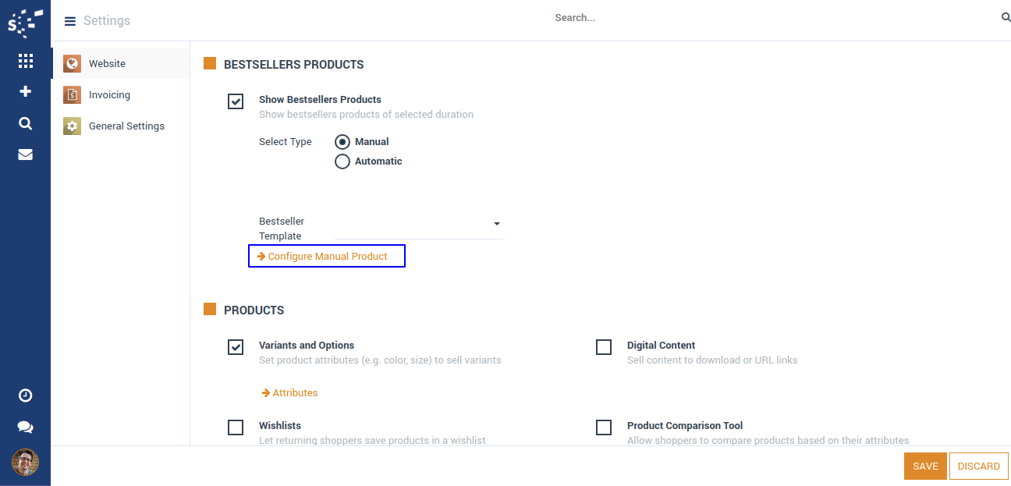Enable the Wishlists checkbox
The width and height of the screenshot is (1011, 486).
tap(236, 427)
